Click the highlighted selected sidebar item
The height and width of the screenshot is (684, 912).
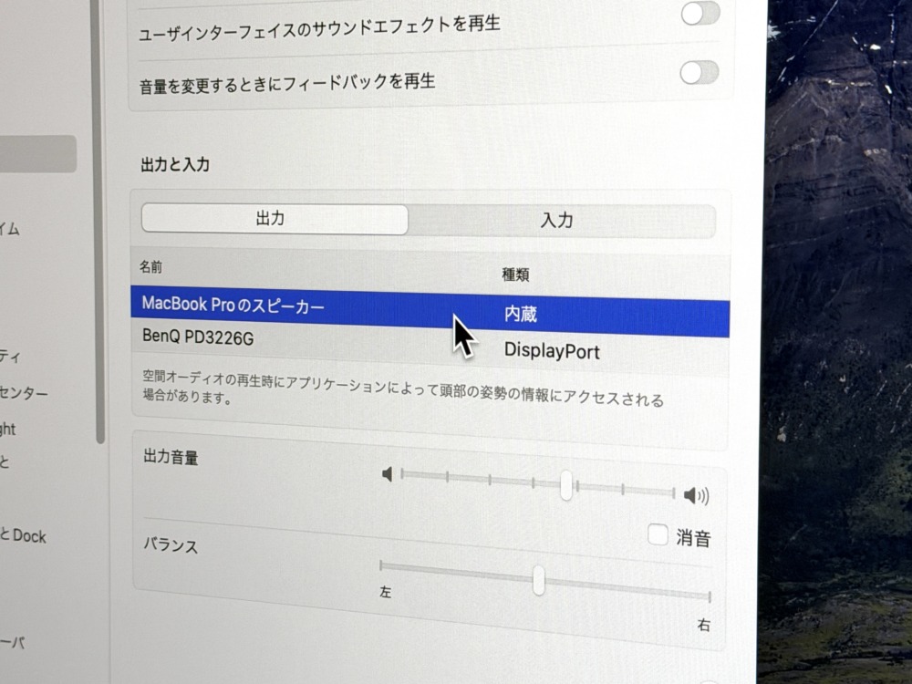coord(36,154)
